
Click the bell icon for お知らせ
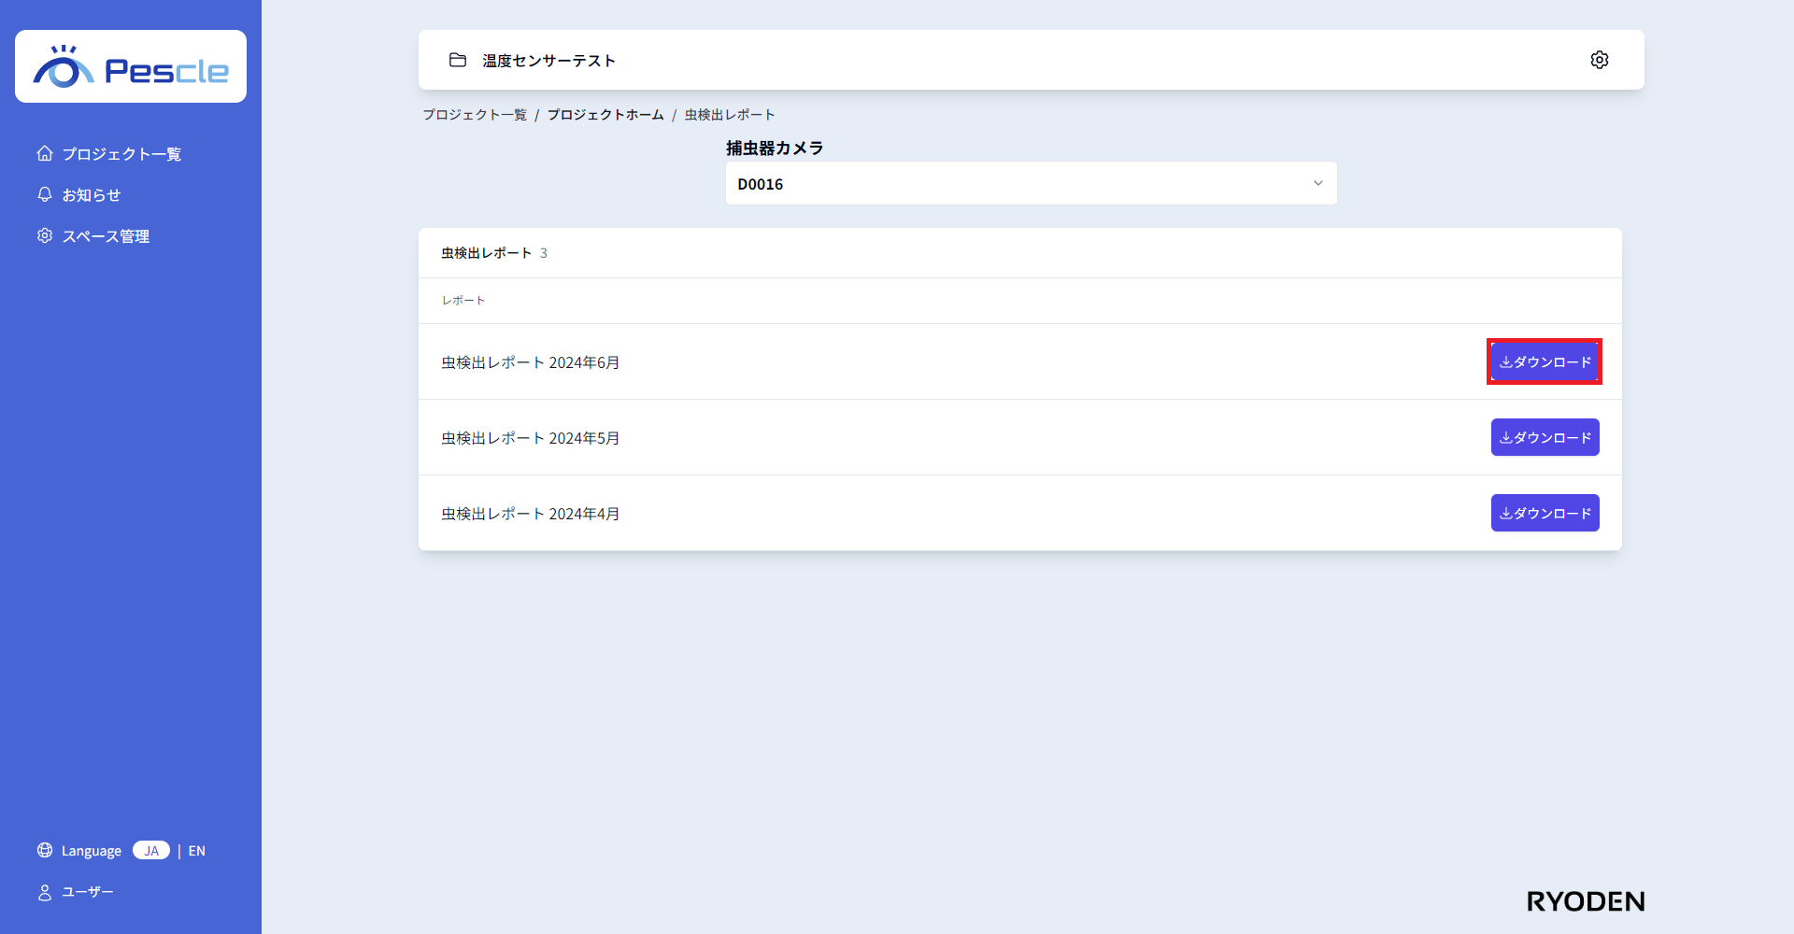tap(45, 194)
